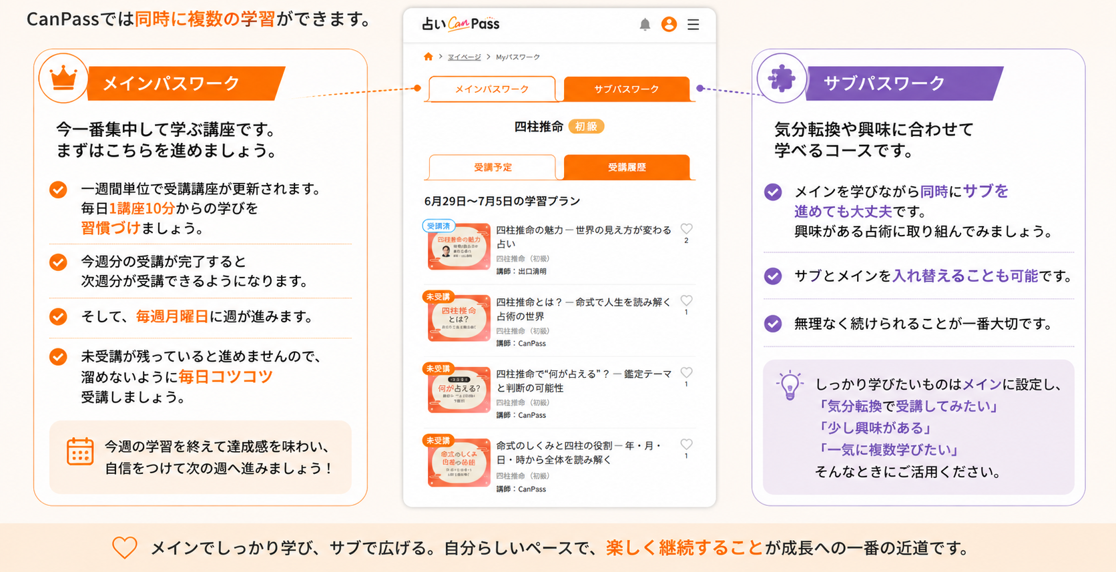Click the check icon beside 一週間単位で受講講座が更新されます
This screenshot has width=1116, height=572.
pyautogui.click(x=59, y=190)
